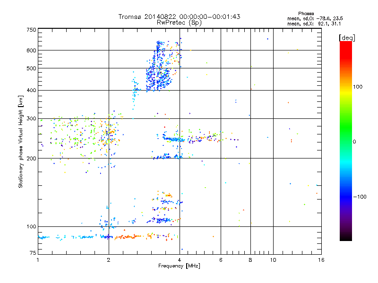This screenshot has width=378, height=283.
Task: Click the plot title 'Tromsø 20140822 00:00:00-00:01:43'
Action: pyautogui.click(x=179, y=17)
